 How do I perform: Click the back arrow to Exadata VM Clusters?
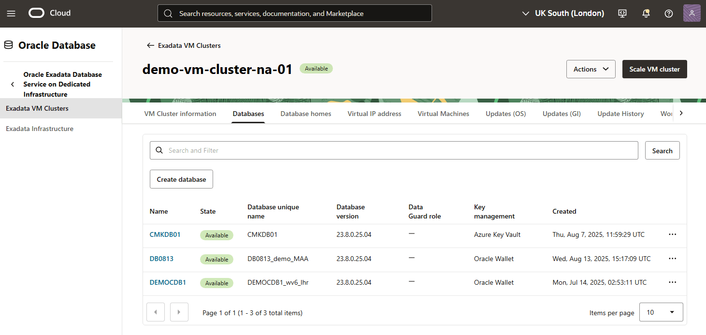click(x=150, y=45)
